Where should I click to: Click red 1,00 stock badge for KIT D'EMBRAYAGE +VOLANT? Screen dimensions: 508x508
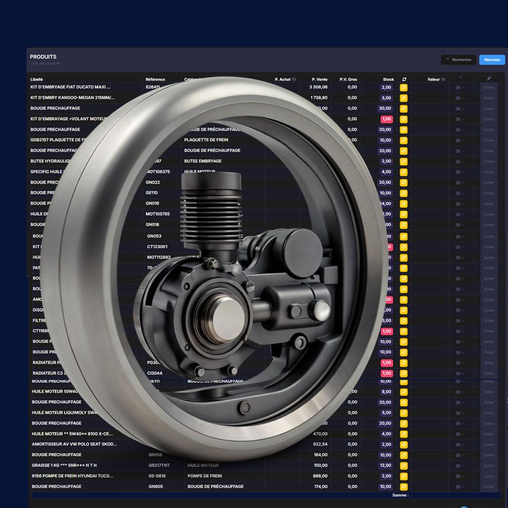click(386, 119)
